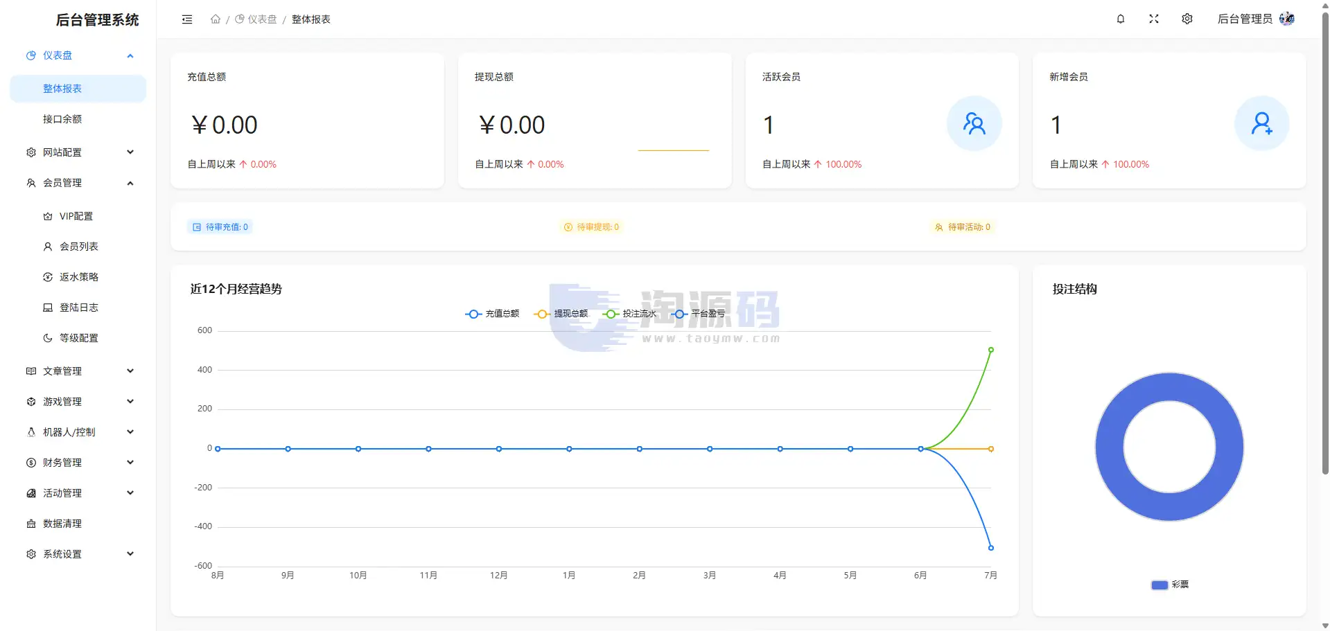Collapse the 仪表盘 menu chevron
The image size is (1330, 631).
130,55
